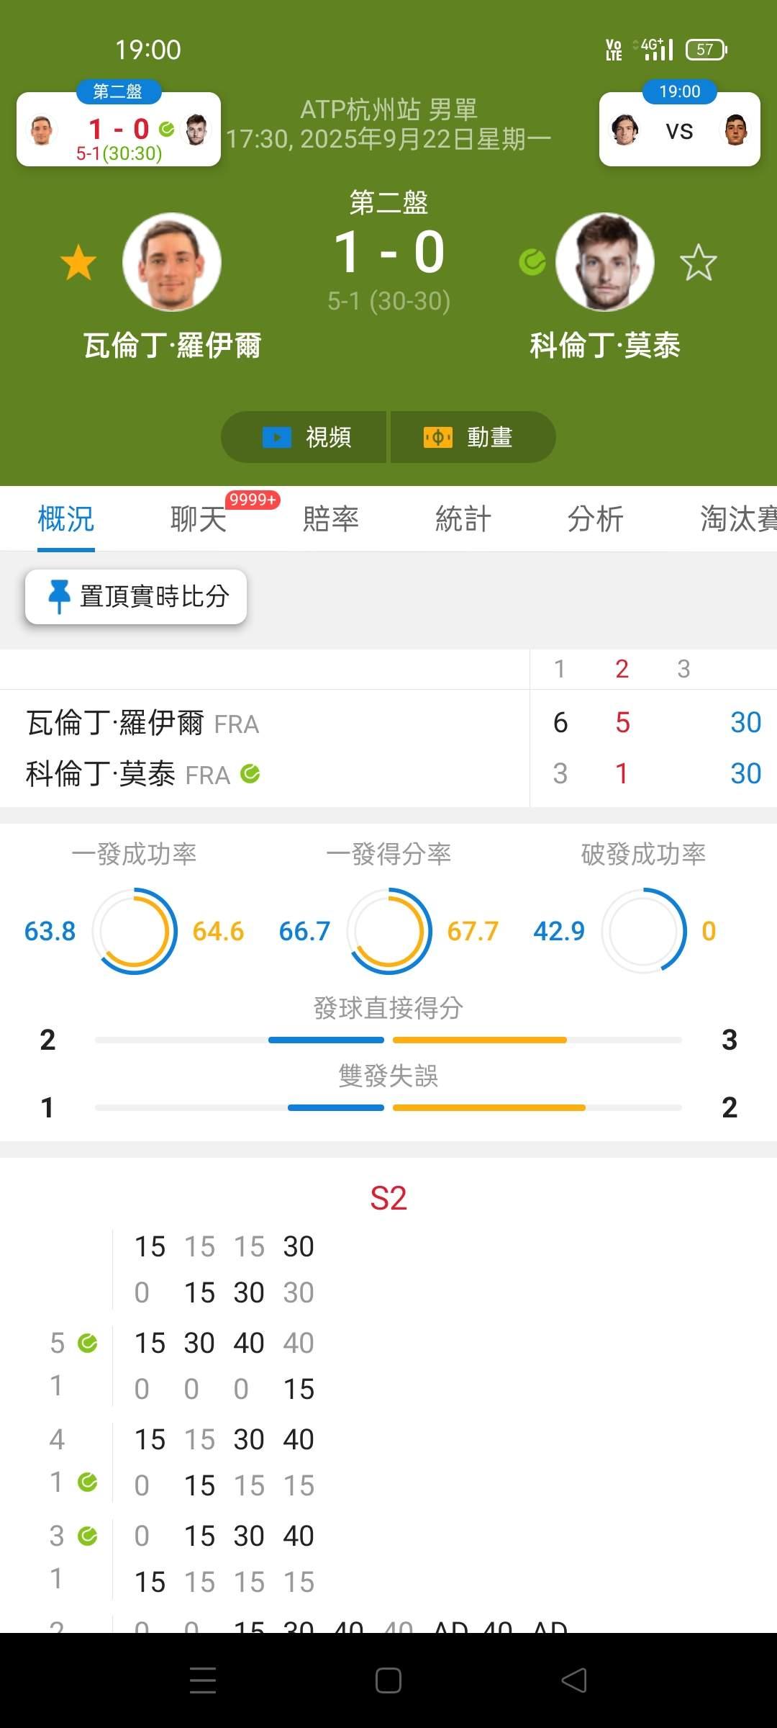Unfavorite 瓦倫丁·羅伊爾 with the filled gold star

pyautogui.click(x=78, y=262)
